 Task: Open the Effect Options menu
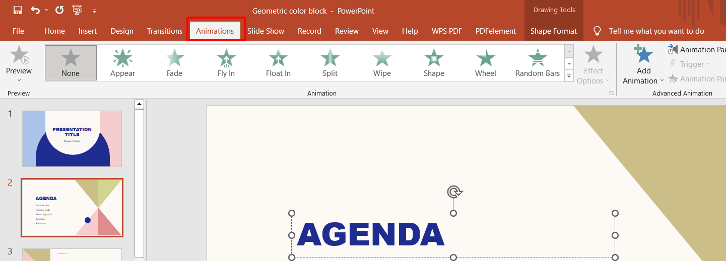pos(593,65)
